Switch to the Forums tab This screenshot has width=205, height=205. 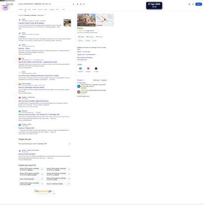point(40,9)
